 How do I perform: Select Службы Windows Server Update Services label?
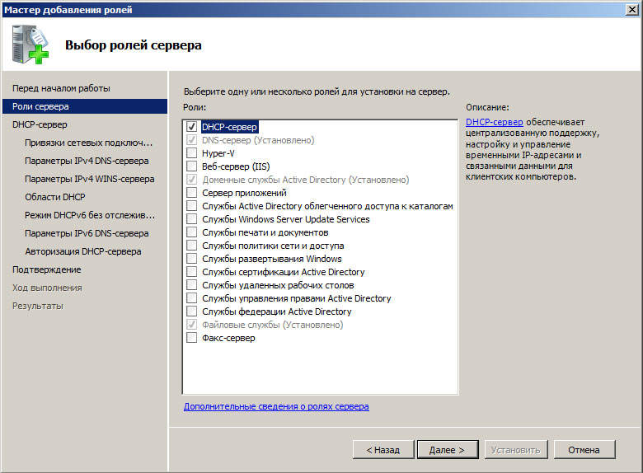tap(286, 219)
